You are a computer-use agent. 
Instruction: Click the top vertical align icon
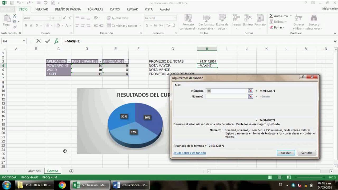click(77, 18)
